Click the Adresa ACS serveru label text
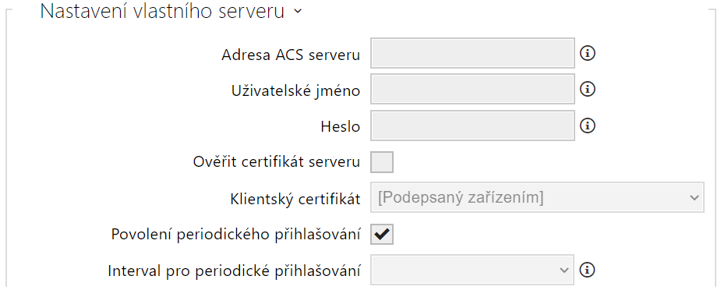721x290 pixels. [291, 55]
